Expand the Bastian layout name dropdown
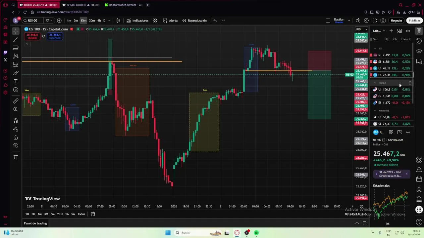Viewport: 424px width, 238px height. click(349, 20)
